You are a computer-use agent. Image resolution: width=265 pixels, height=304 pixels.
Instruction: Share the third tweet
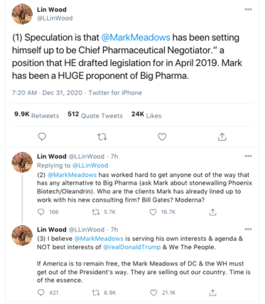click(x=212, y=293)
